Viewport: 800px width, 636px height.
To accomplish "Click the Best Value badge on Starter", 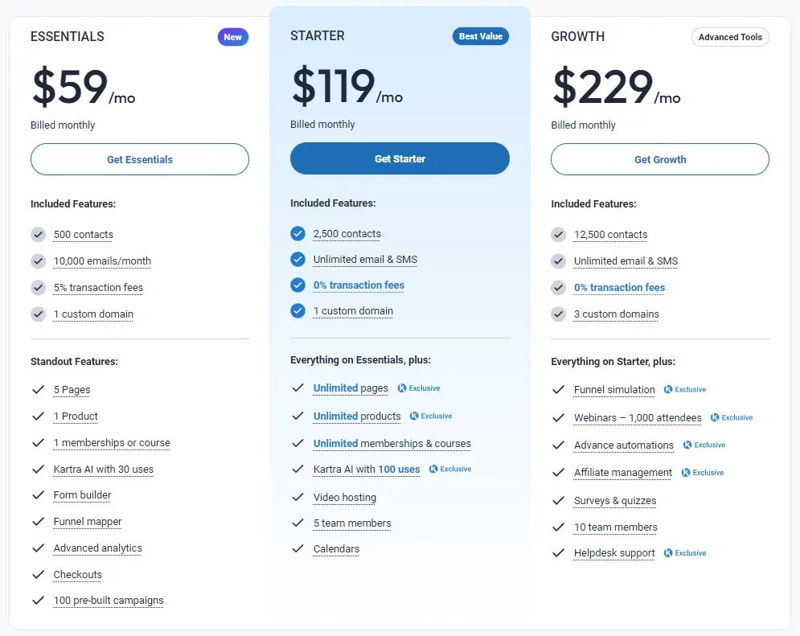I will pyautogui.click(x=480, y=36).
